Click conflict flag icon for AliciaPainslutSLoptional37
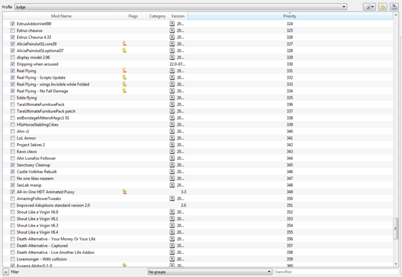Image resolution: width=402 pixels, height=278 pixels. point(124,50)
